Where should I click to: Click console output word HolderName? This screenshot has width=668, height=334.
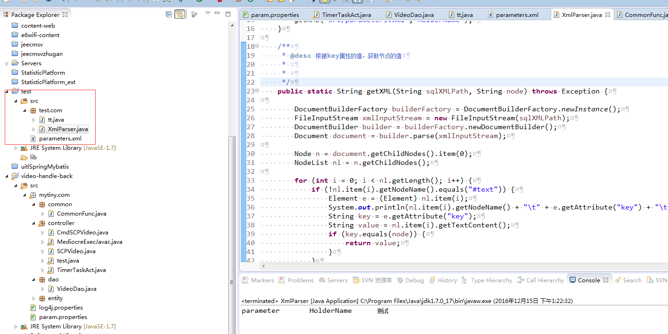(330, 311)
